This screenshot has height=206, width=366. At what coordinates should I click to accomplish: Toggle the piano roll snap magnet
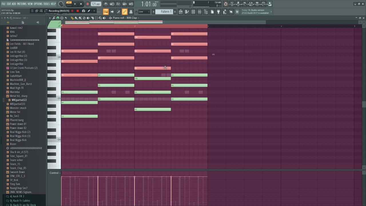(58, 18)
